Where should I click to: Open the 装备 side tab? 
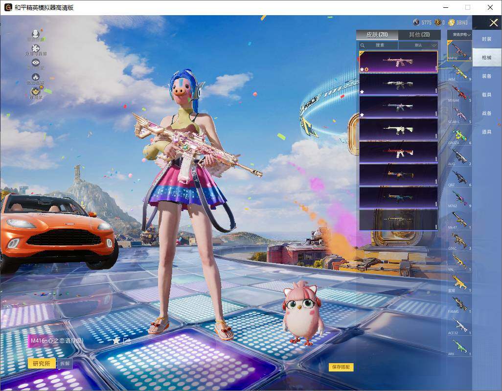(487, 76)
